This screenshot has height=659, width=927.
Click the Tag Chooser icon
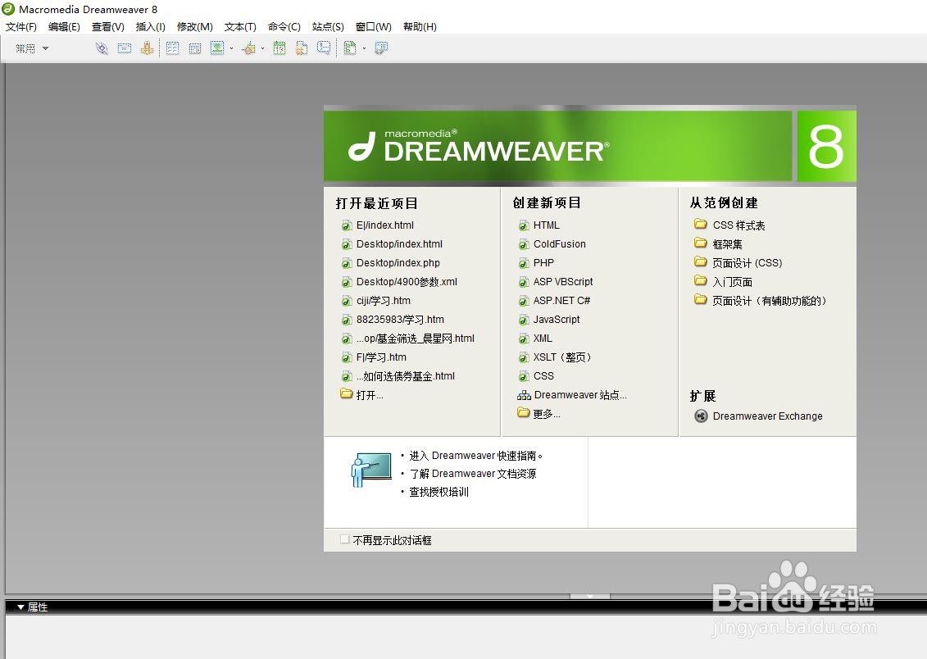(x=381, y=48)
